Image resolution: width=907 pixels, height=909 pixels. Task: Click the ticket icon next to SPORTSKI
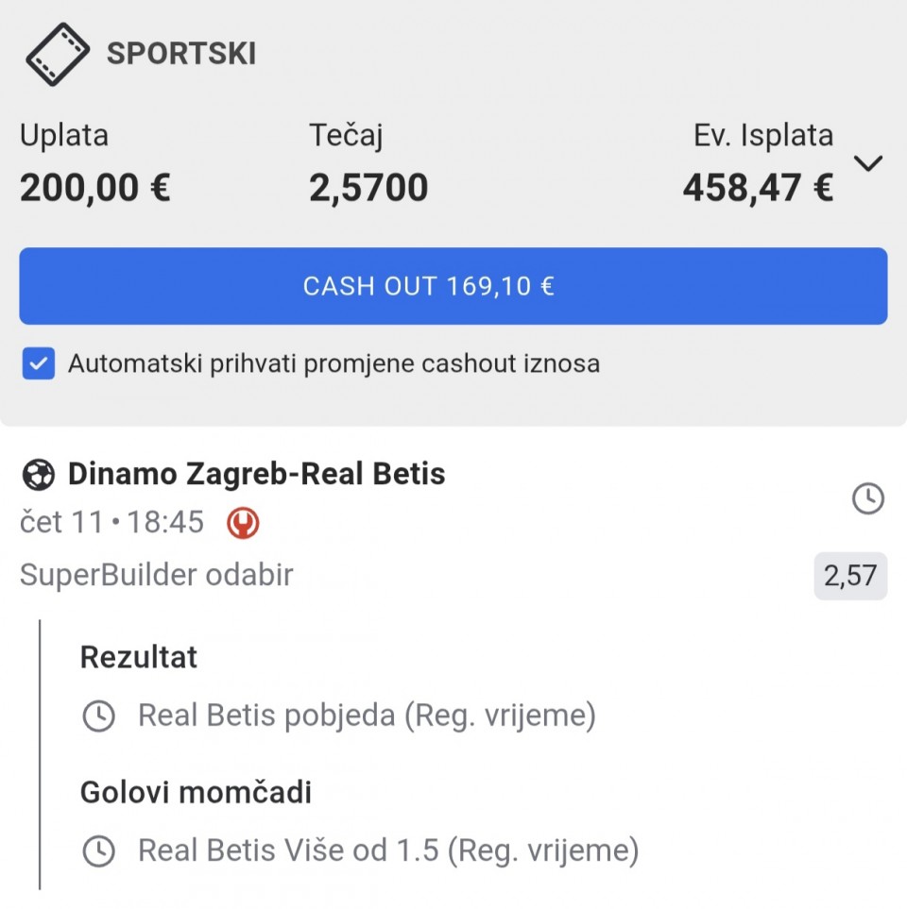[58, 54]
